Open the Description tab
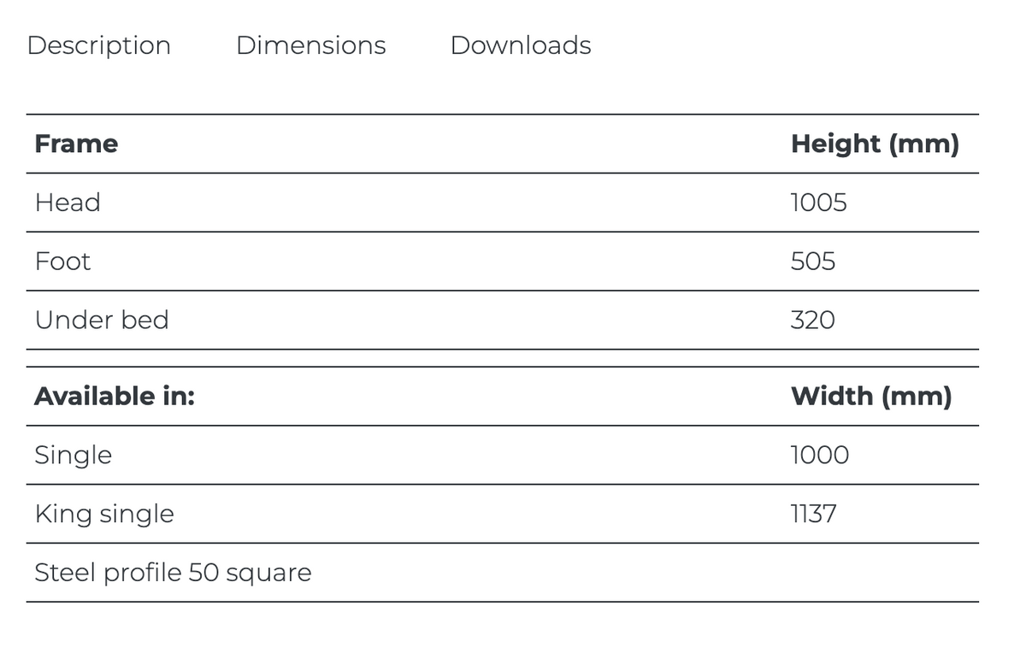This screenshot has height=659, width=1026. pyautogui.click(x=98, y=45)
